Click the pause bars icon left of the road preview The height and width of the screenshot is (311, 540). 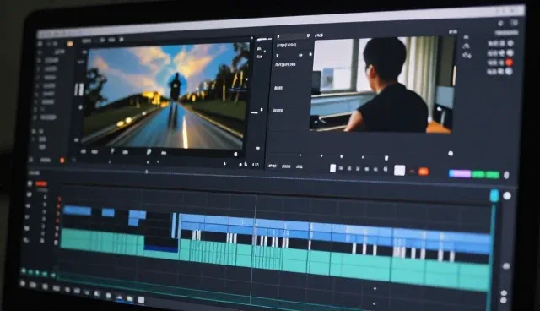[79, 90]
